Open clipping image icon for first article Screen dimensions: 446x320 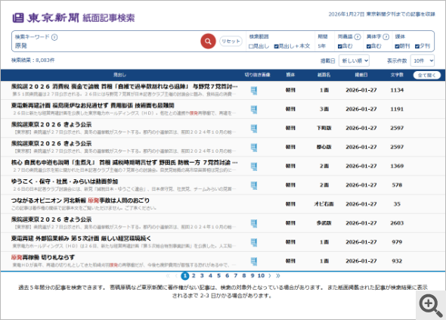pyautogui.click(x=254, y=91)
